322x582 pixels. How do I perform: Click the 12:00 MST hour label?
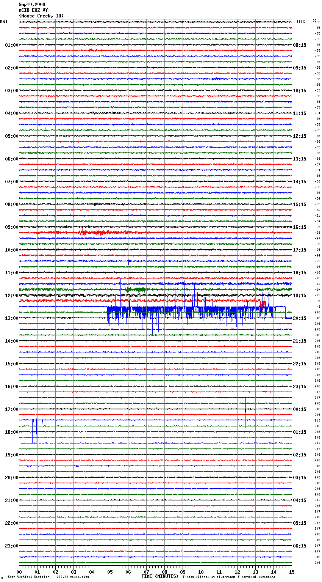point(12,295)
